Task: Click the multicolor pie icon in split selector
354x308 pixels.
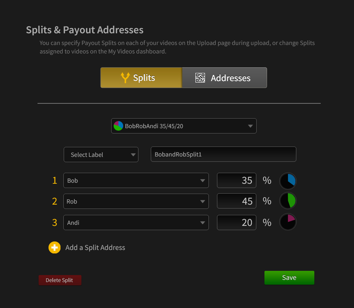Action: pyautogui.click(x=118, y=126)
